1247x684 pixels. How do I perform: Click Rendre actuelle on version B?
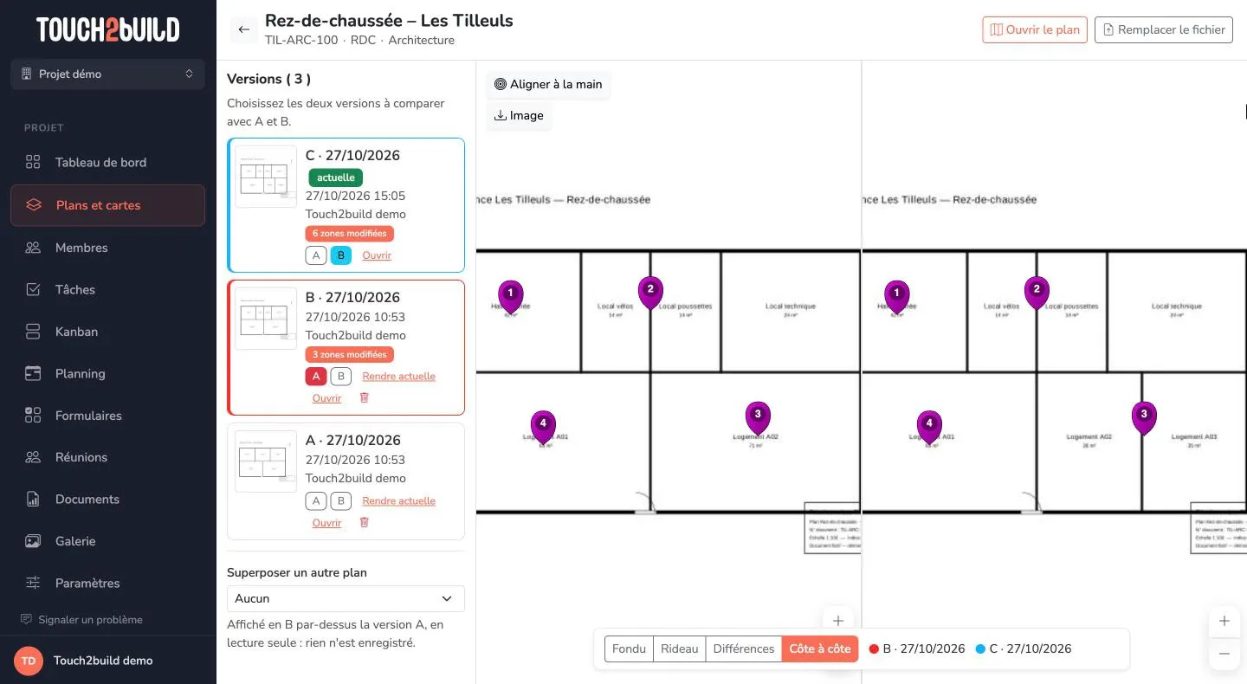398,376
